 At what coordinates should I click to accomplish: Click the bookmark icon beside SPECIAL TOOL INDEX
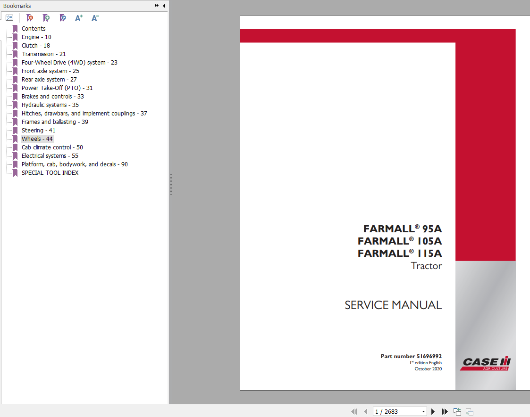[x=15, y=173]
